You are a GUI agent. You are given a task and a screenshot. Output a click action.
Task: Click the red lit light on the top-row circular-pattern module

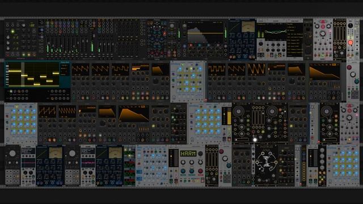[164, 34]
